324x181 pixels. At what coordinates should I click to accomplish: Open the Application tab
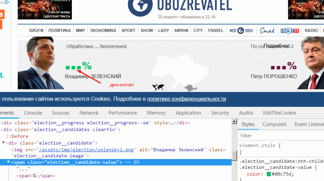188,113
